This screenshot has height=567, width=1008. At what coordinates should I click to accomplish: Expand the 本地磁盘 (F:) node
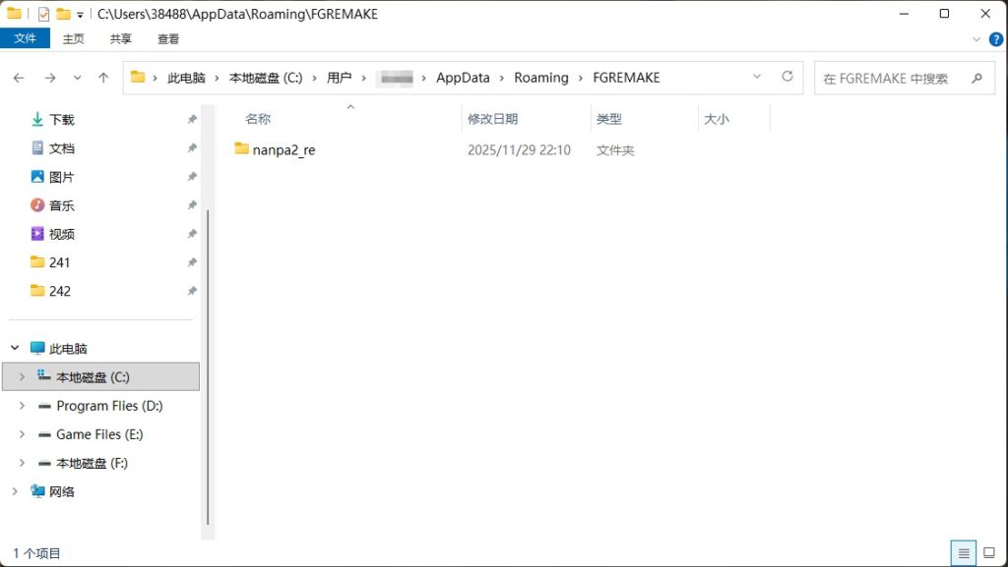(x=22, y=463)
